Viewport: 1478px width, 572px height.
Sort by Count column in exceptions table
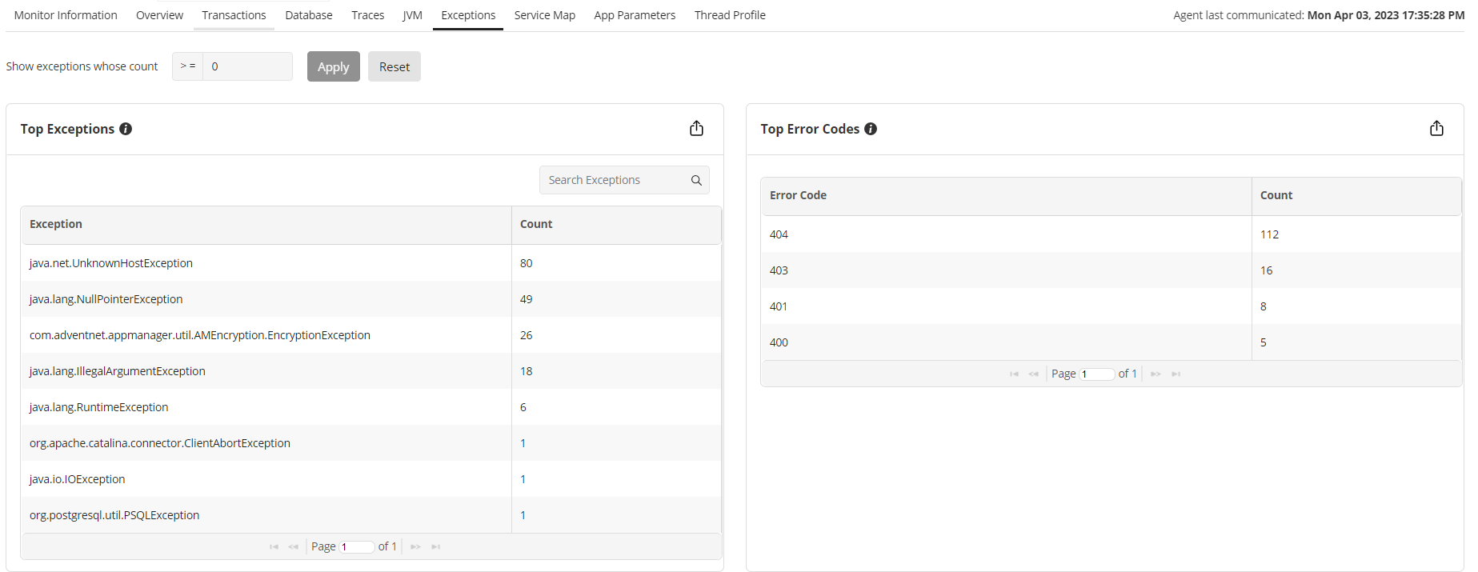[x=536, y=225]
